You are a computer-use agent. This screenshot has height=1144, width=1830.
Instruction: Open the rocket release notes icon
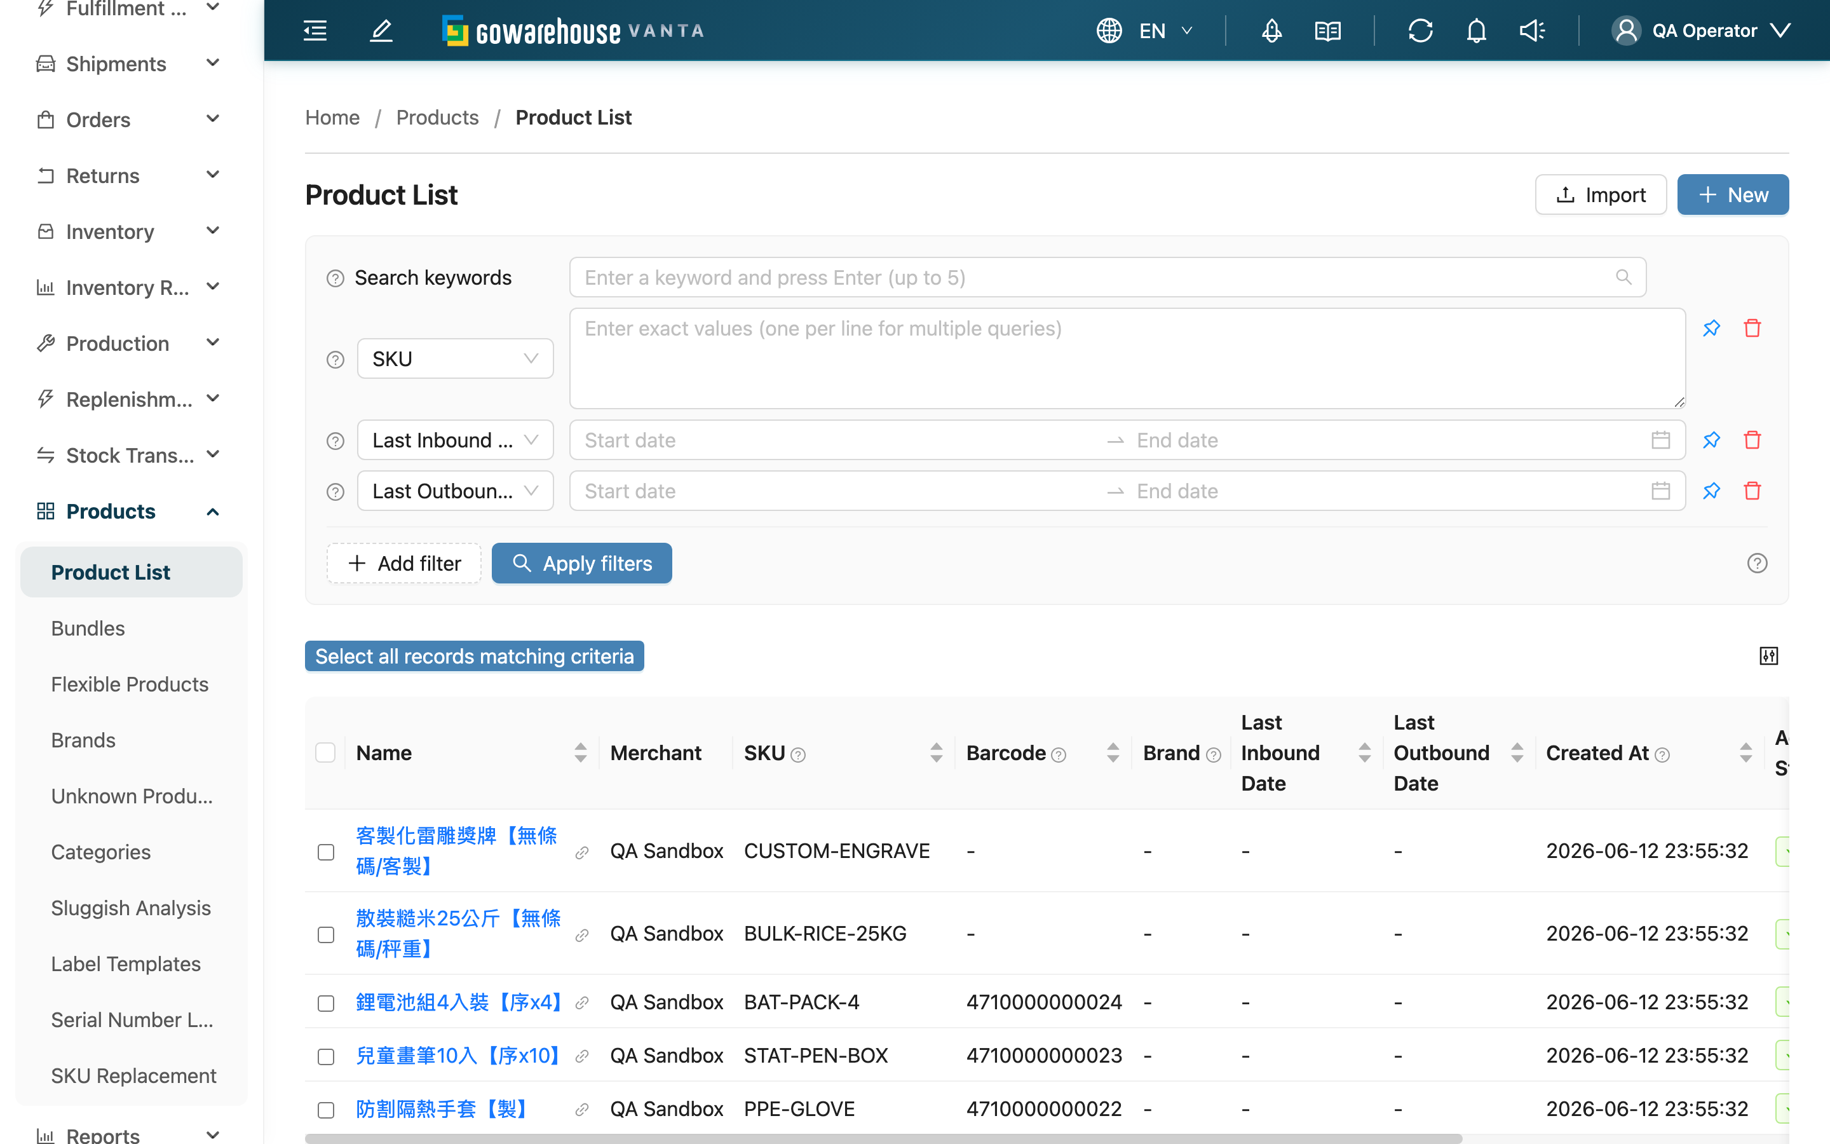coord(1272,31)
